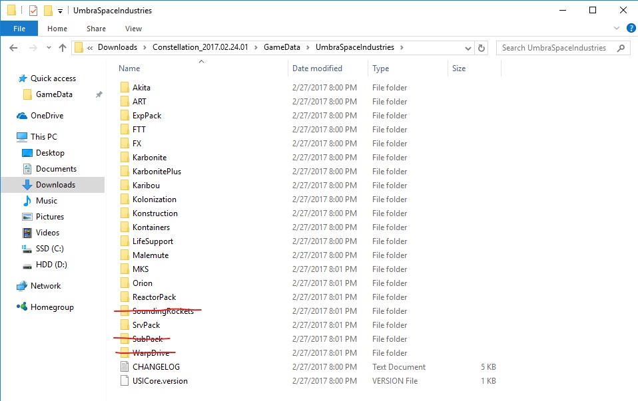Select the FX folder icon
The image size is (638, 401).
125,144
